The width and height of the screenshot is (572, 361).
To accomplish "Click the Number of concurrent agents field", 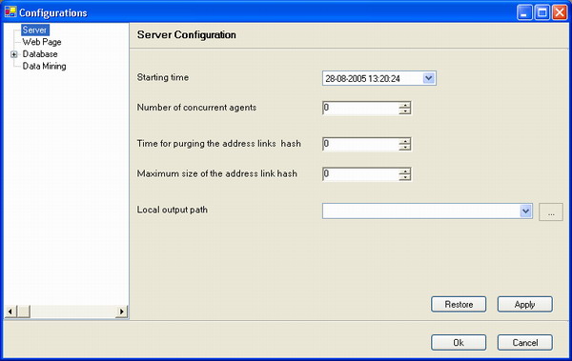I will click(x=360, y=108).
